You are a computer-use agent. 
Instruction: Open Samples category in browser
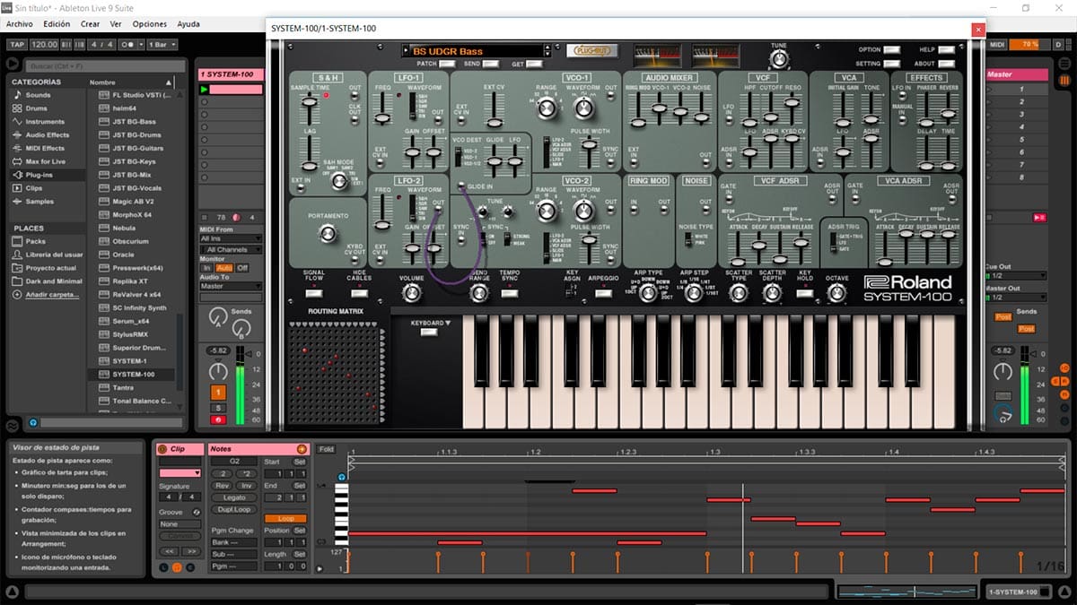point(39,202)
